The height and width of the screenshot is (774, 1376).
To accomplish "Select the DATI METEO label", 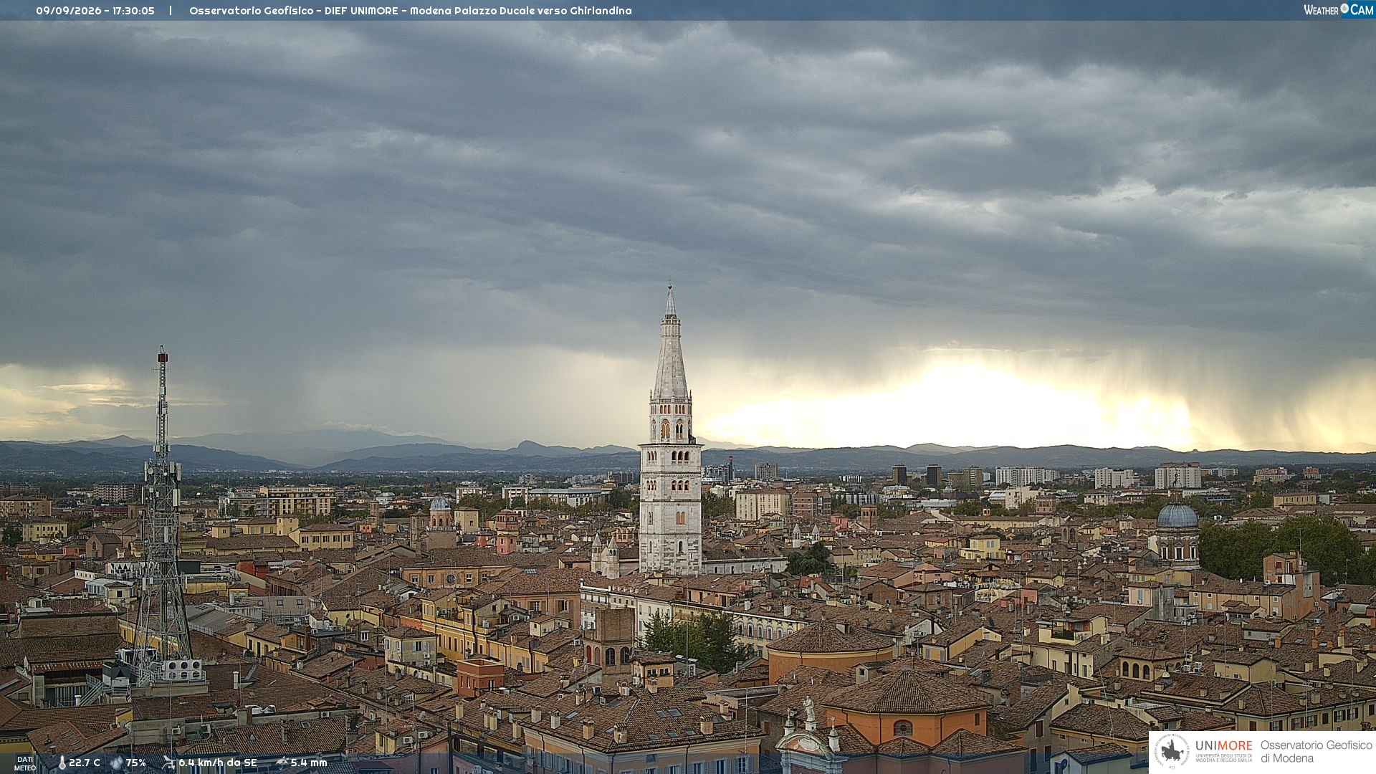I will [25, 763].
